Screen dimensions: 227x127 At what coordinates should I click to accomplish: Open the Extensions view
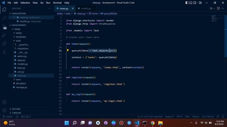click(4, 43)
